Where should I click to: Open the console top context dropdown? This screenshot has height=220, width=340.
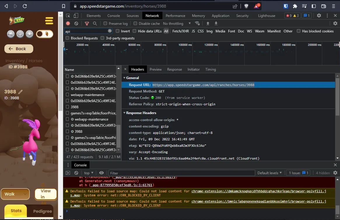89,173
